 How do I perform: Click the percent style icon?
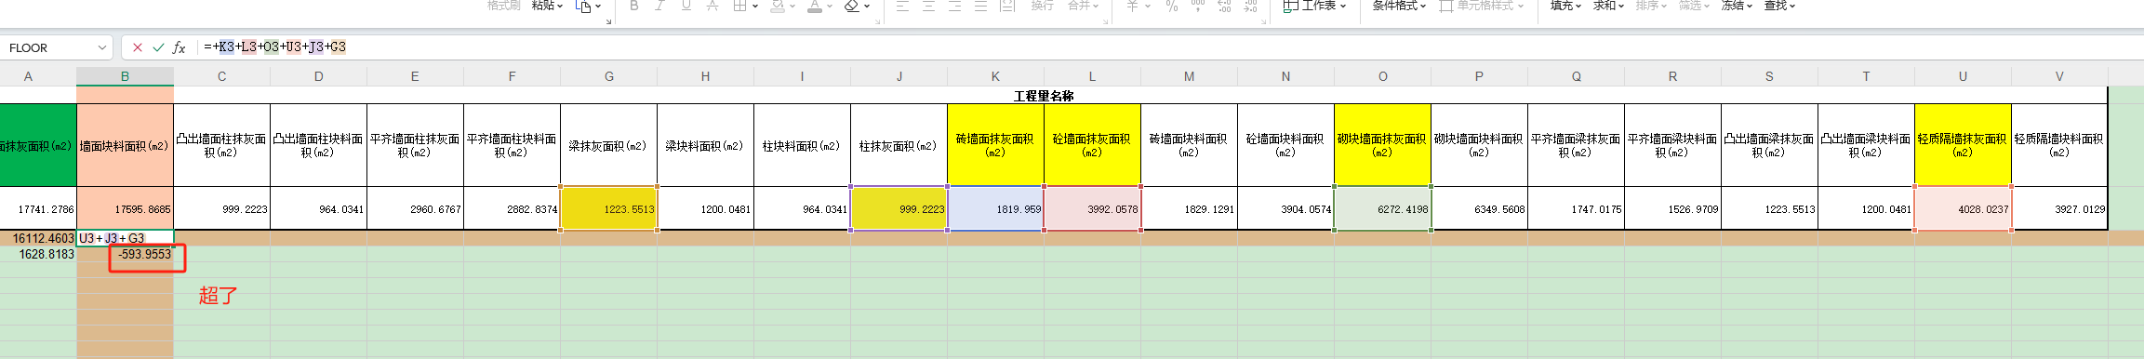(1171, 6)
